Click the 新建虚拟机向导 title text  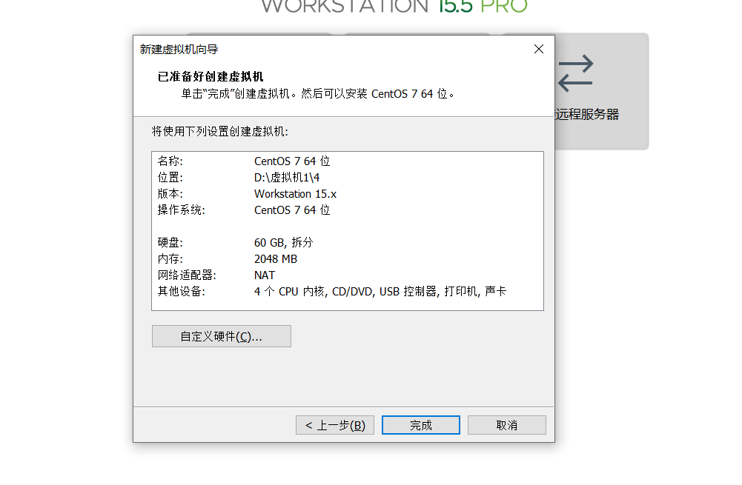(179, 49)
